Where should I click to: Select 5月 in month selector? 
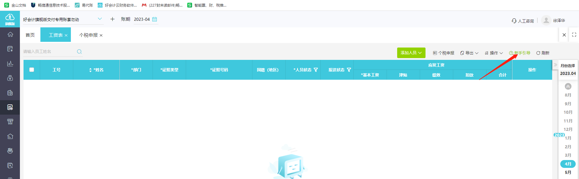(x=568, y=172)
